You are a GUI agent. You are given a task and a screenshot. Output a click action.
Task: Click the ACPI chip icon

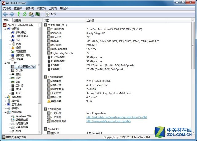13,93
